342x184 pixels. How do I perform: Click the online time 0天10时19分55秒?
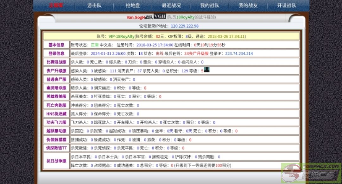click(x=210, y=45)
